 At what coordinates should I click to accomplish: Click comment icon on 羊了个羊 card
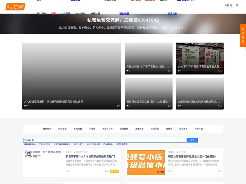click(168, 71)
